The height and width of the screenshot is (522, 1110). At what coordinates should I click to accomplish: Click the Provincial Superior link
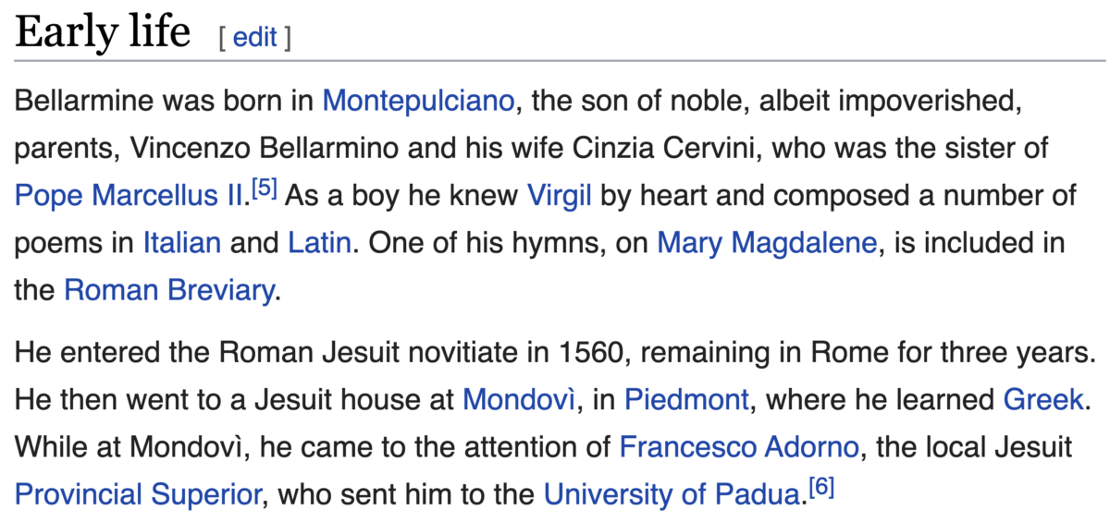click(x=139, y=495)
